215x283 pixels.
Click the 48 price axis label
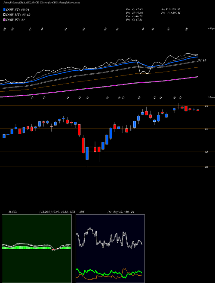click(206, 106)
